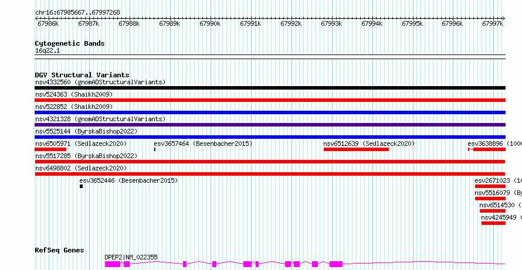This screenshot has height=270, width=522.
Task: Open the nsv5525144 blue variant bar
Action: [270, 137]
